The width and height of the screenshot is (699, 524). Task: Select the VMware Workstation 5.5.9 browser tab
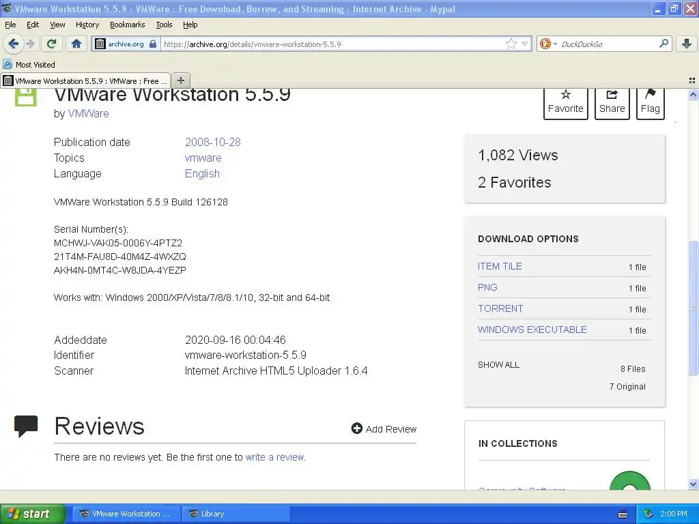tap(85, 81)
